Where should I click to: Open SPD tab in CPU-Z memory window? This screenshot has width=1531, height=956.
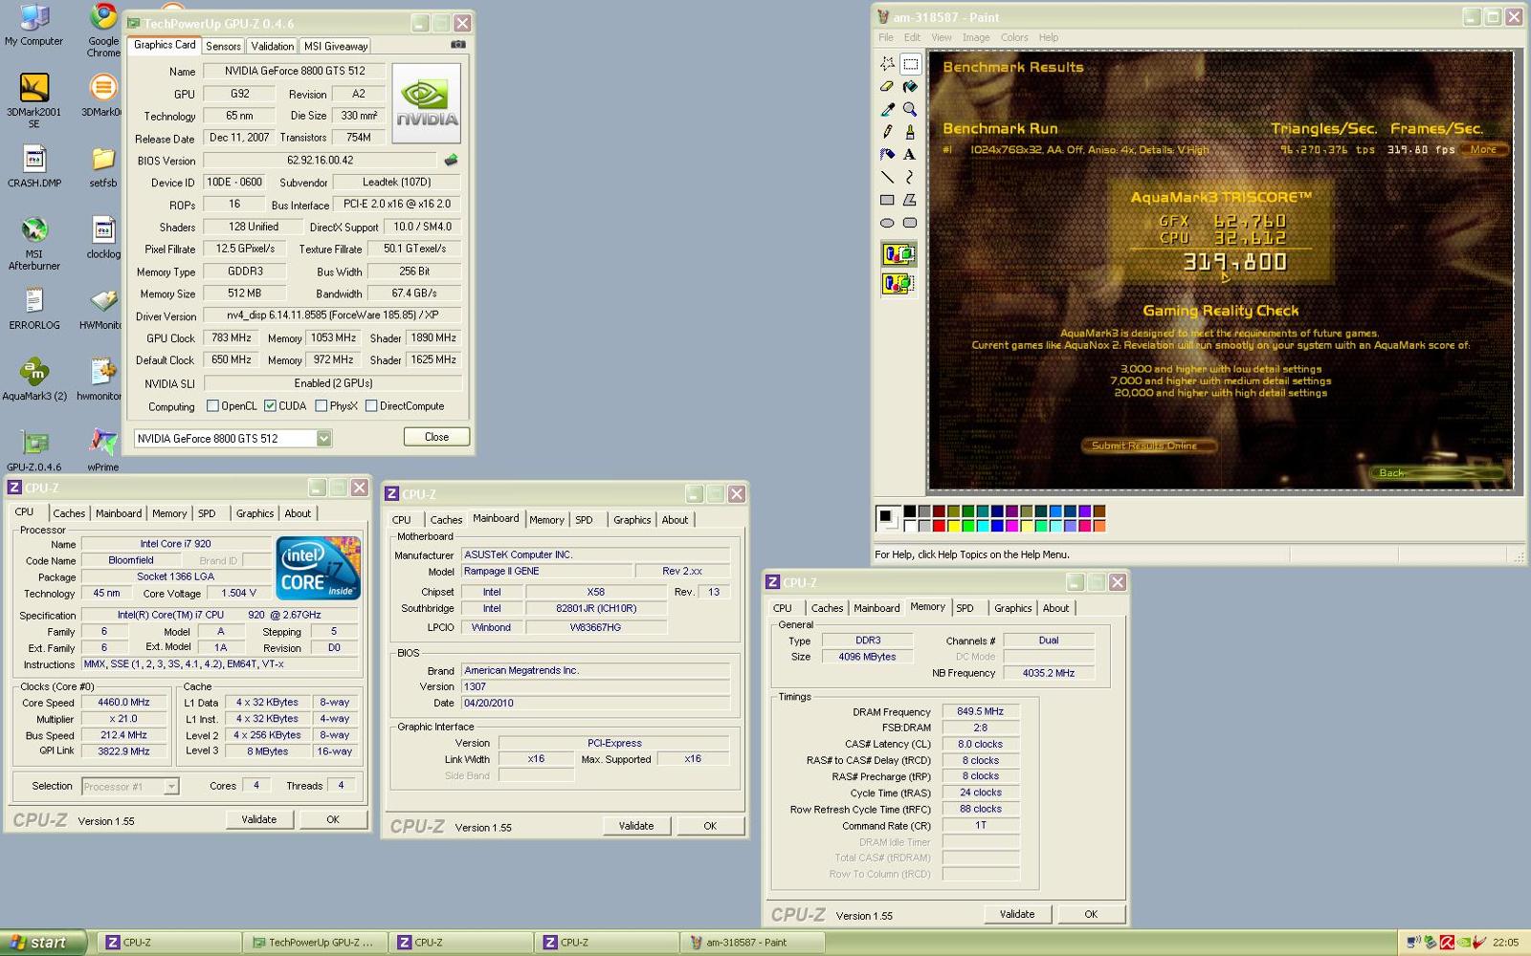tap(965, 608)
